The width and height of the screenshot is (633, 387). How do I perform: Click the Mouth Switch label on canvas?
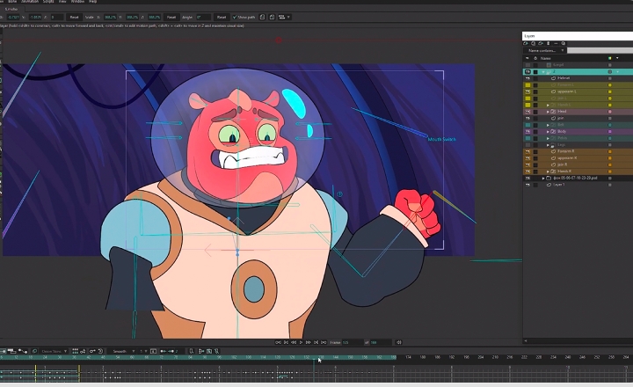(441, 139)
